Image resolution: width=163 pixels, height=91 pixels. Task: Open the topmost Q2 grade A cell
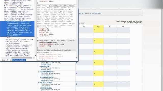point(94,30)
